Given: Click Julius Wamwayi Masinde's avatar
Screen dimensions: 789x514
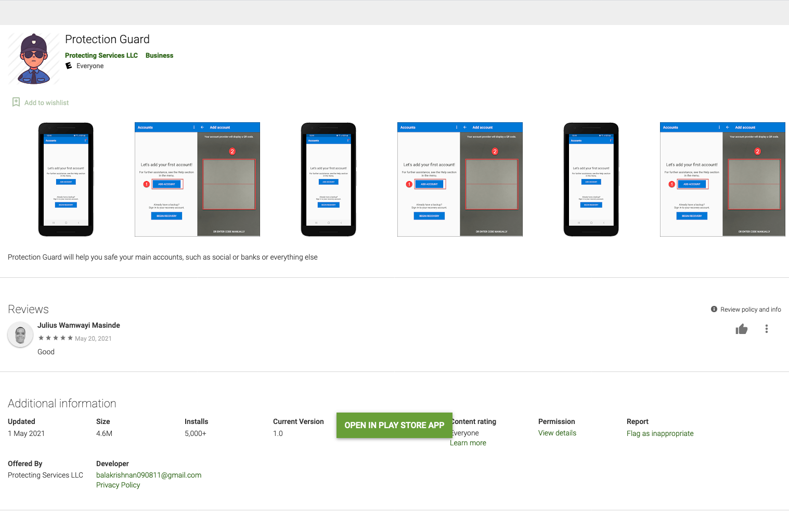Looking at the screenshot, I should [x=20, y=336].
